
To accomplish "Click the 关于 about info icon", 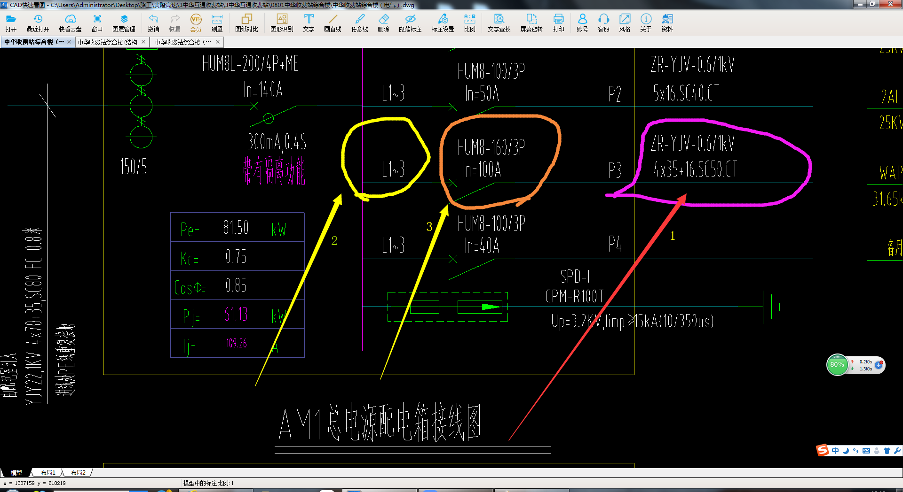I will pos(646,23).
